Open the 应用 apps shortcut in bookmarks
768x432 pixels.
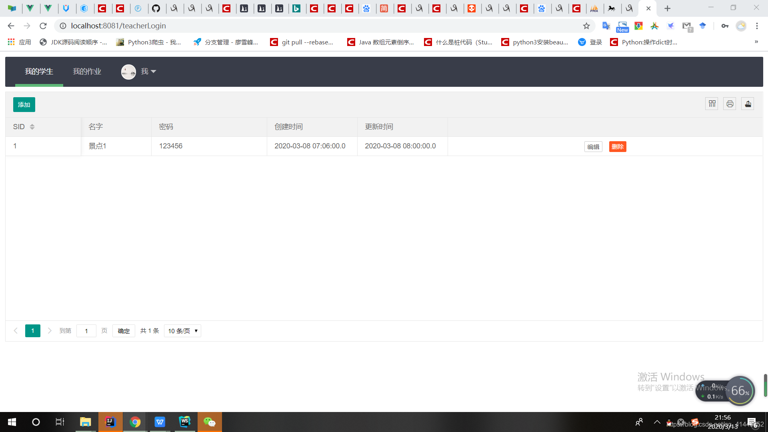(19, 42)
